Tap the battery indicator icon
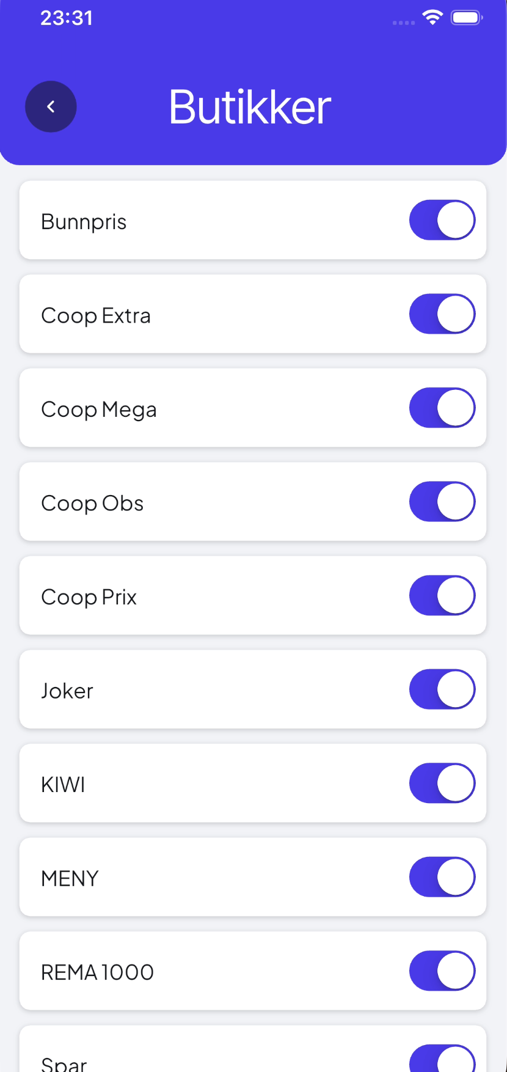Screen dimensions: 507x1072 click(x=467, y=18)
